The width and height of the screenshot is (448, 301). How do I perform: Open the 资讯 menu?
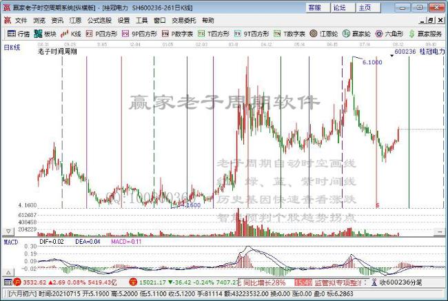[x=57, y=21]
